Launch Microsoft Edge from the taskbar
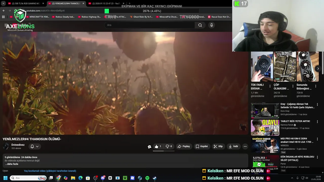This screenshot has width=324, height=182. tap(80, 178)
